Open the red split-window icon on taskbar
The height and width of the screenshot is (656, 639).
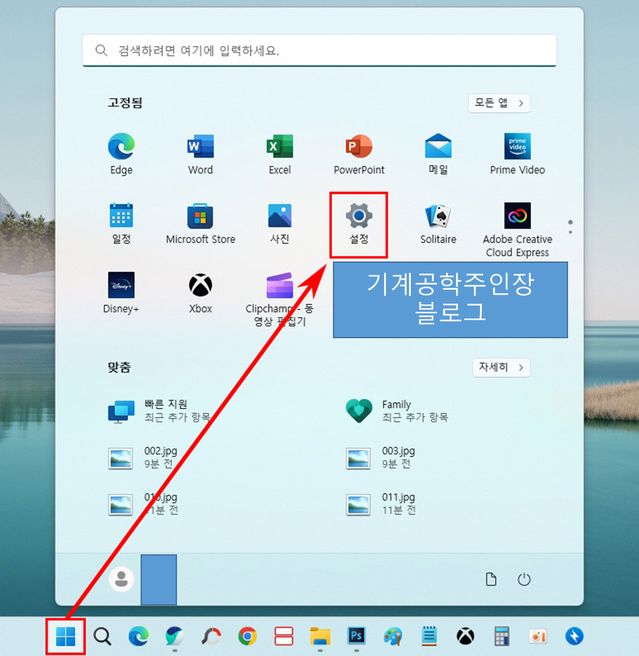pyautogui.click(x=284, y=636)
